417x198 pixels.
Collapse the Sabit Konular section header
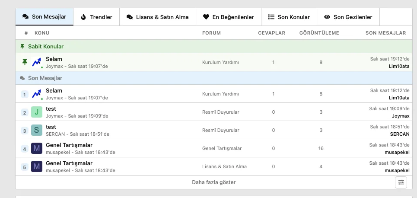coord(46,47)
